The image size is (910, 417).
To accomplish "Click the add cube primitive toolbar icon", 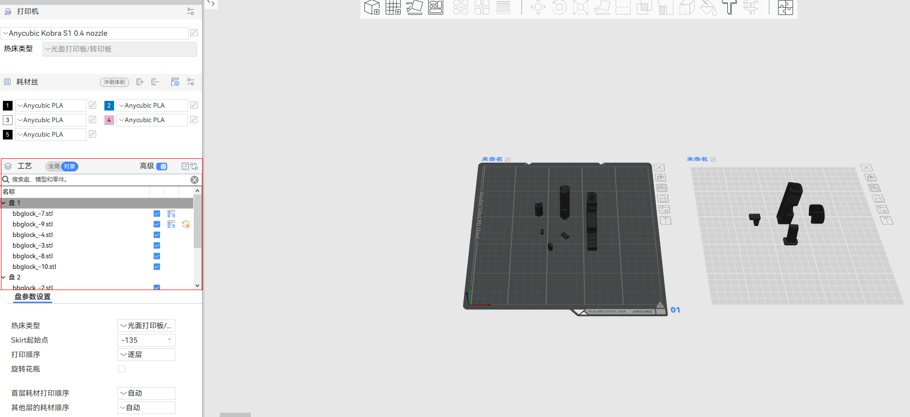I will (x=372, y=7).
